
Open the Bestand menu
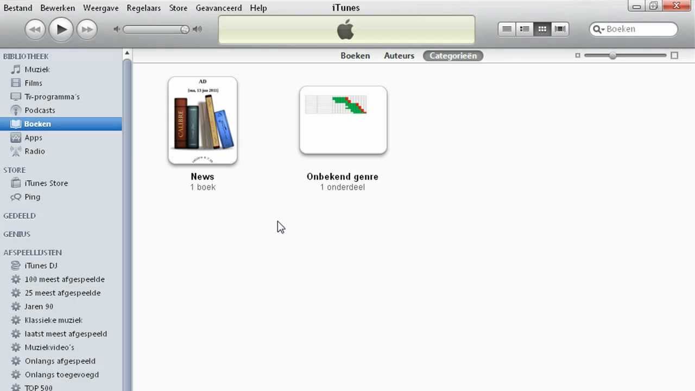click(18, 8)
